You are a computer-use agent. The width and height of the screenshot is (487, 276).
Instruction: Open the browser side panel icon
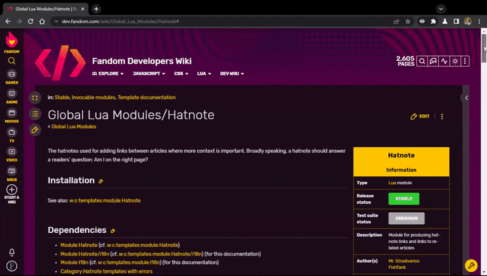click(456, 21)
